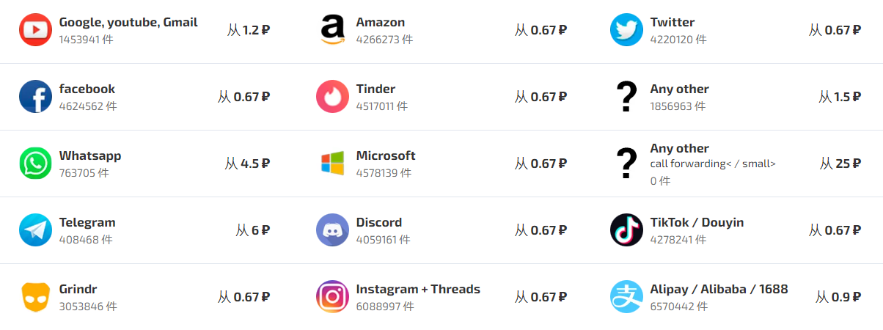This screenshot has width=883, height=330.
Task: Click the 4.5 ₽ Whatsapp price
Action: [247, 164]
